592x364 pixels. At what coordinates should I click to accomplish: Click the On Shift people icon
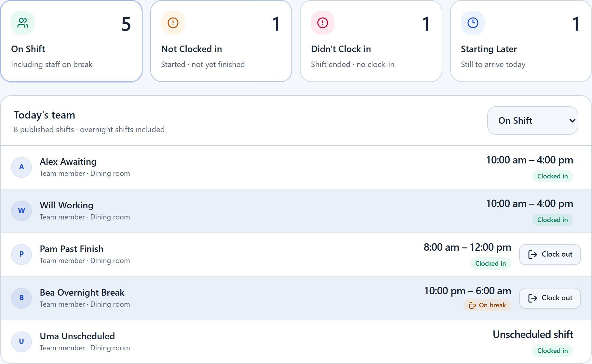pos(23,23)
